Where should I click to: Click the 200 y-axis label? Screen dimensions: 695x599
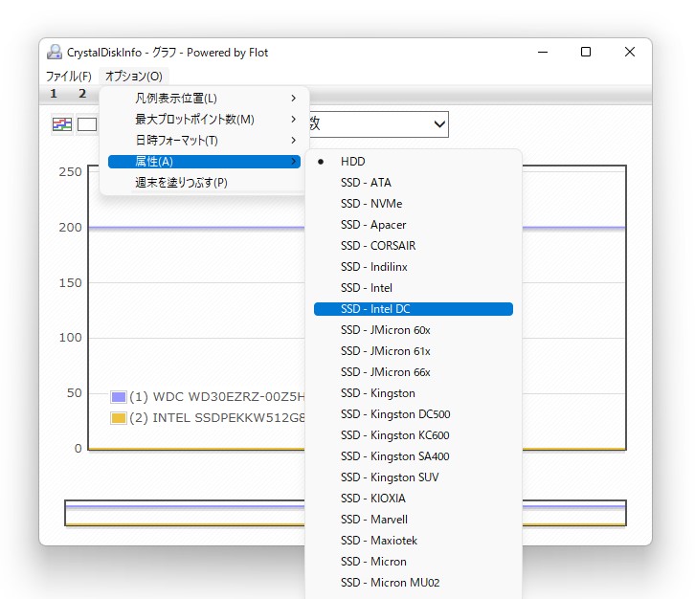[x=70, y=228]
